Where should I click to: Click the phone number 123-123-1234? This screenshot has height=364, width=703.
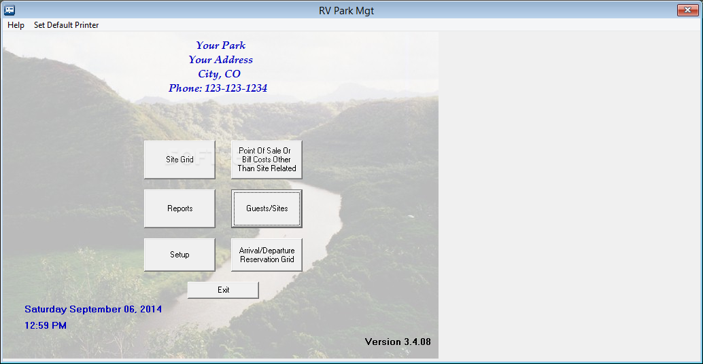236,88
